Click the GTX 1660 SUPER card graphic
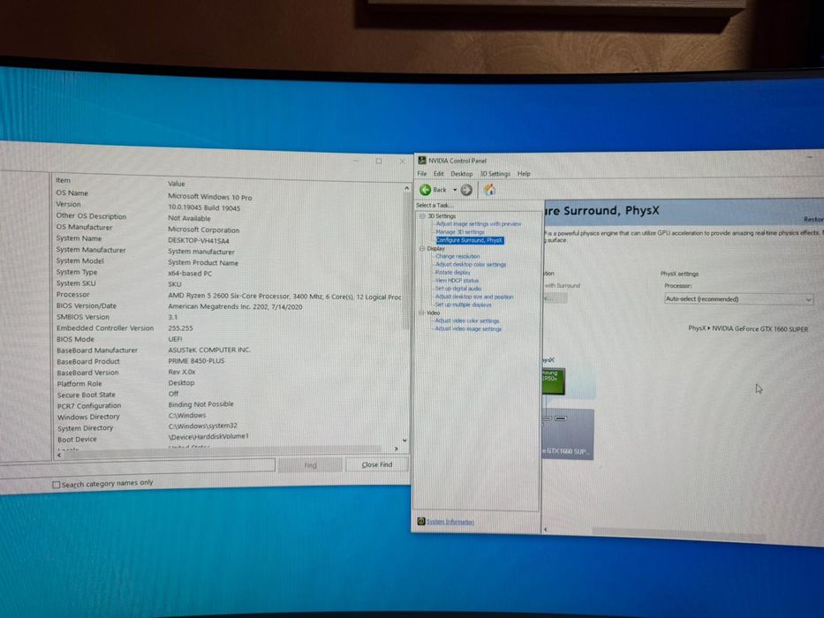This screenshot has width=824, height=618. coord(568,434)
